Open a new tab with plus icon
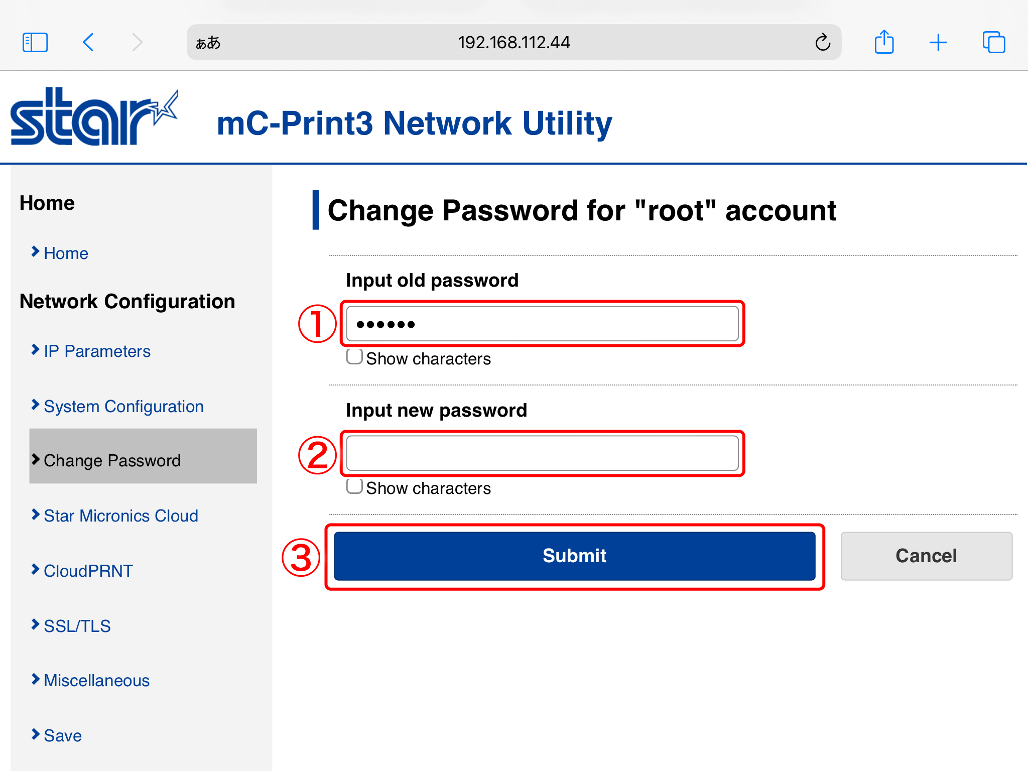This screenshot has width=1028, height=771. pyautogui.click(x=938, y=43)
